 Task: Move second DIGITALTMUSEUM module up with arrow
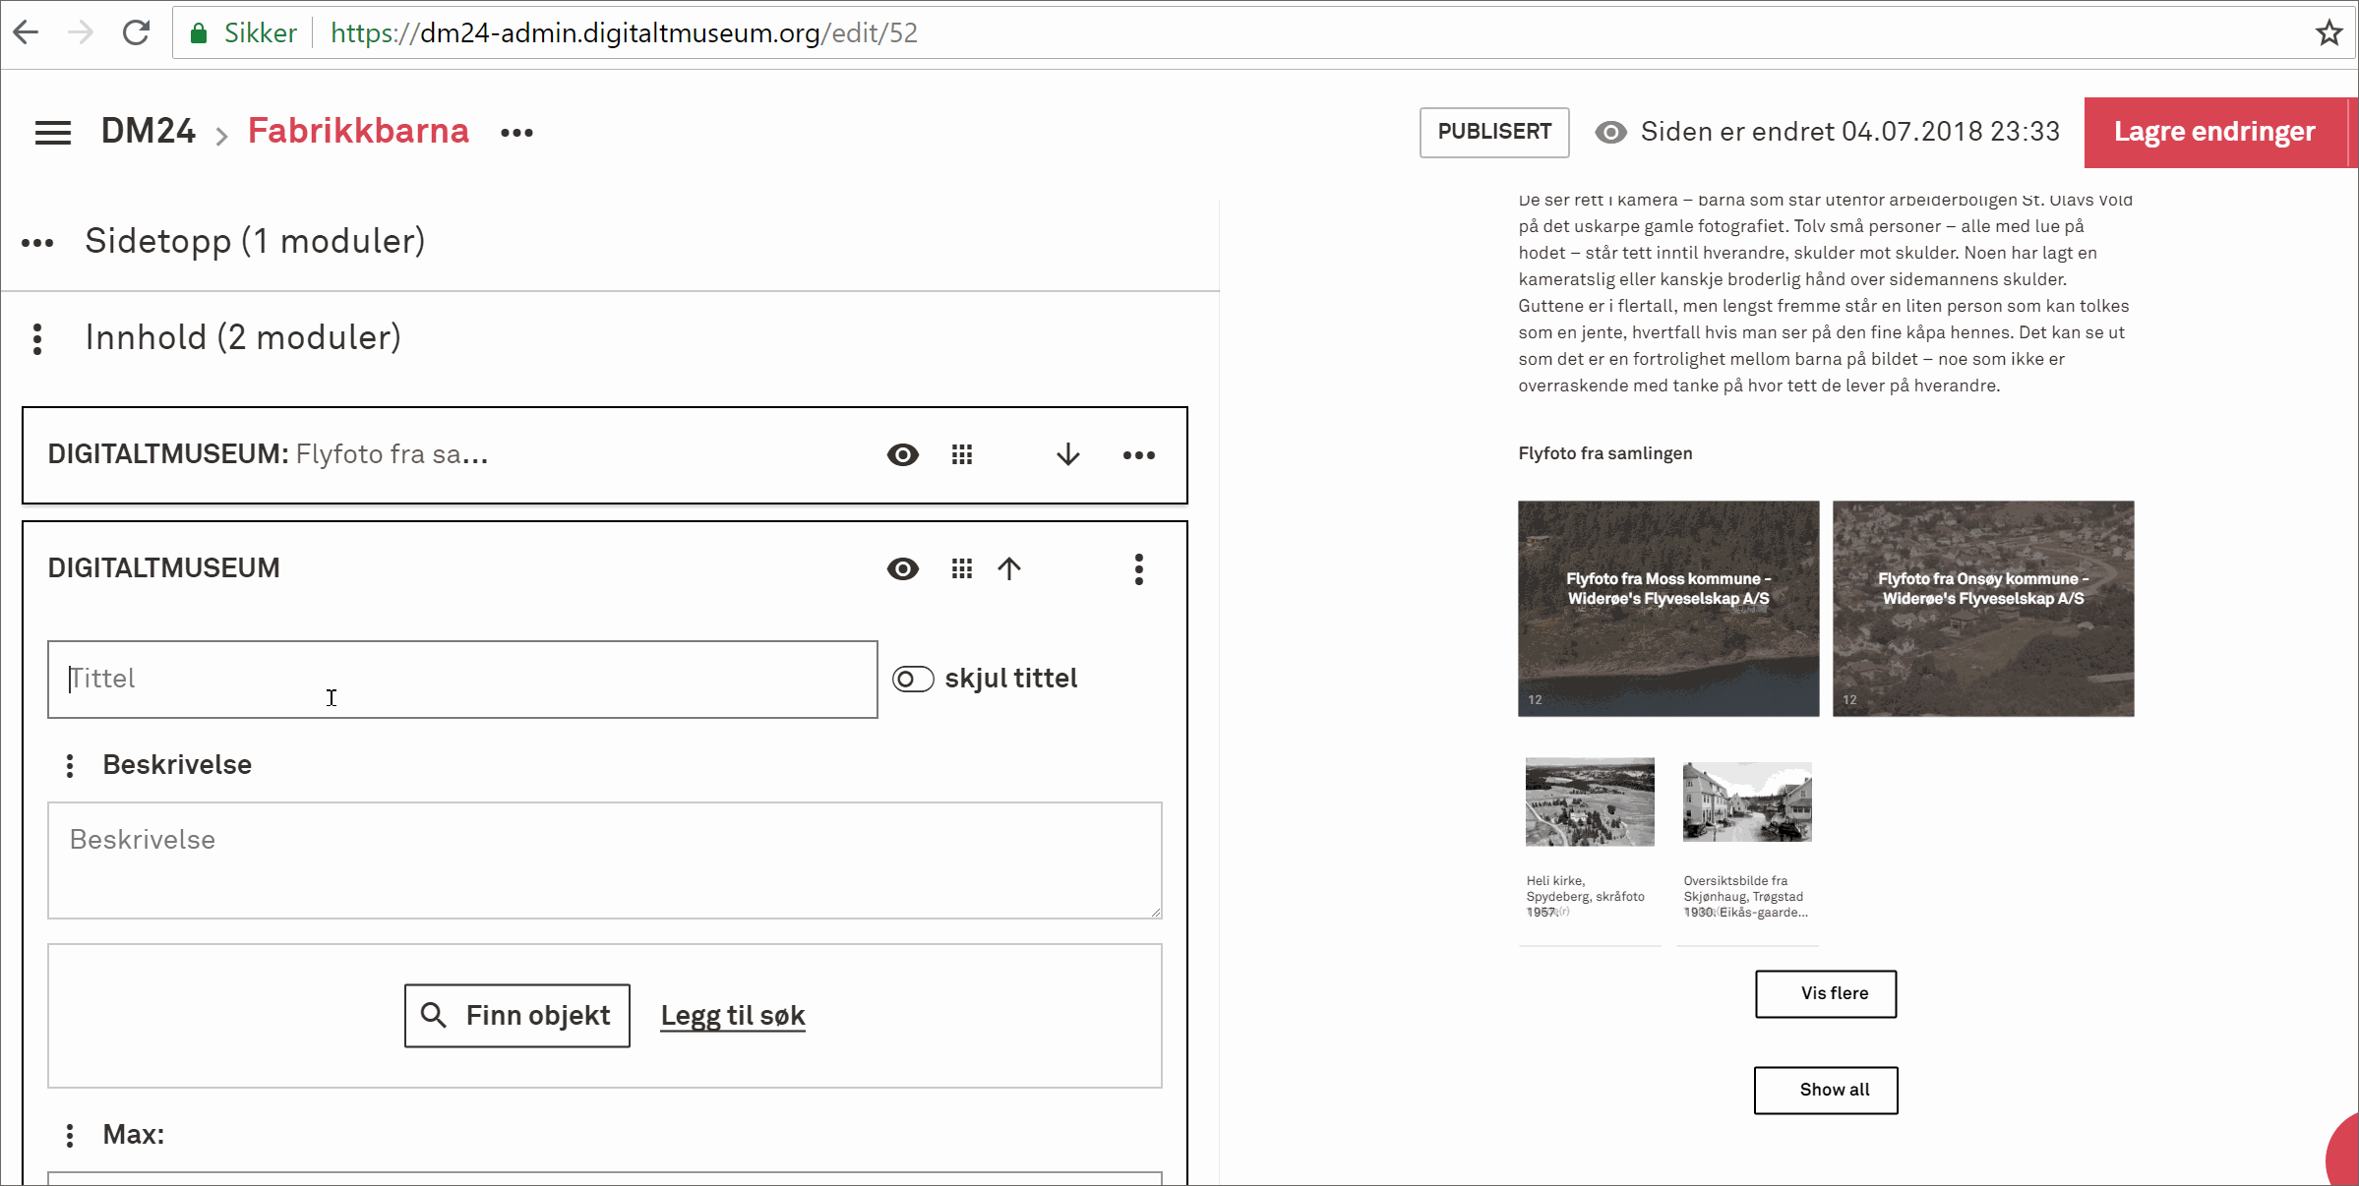tap(1009, 569)
